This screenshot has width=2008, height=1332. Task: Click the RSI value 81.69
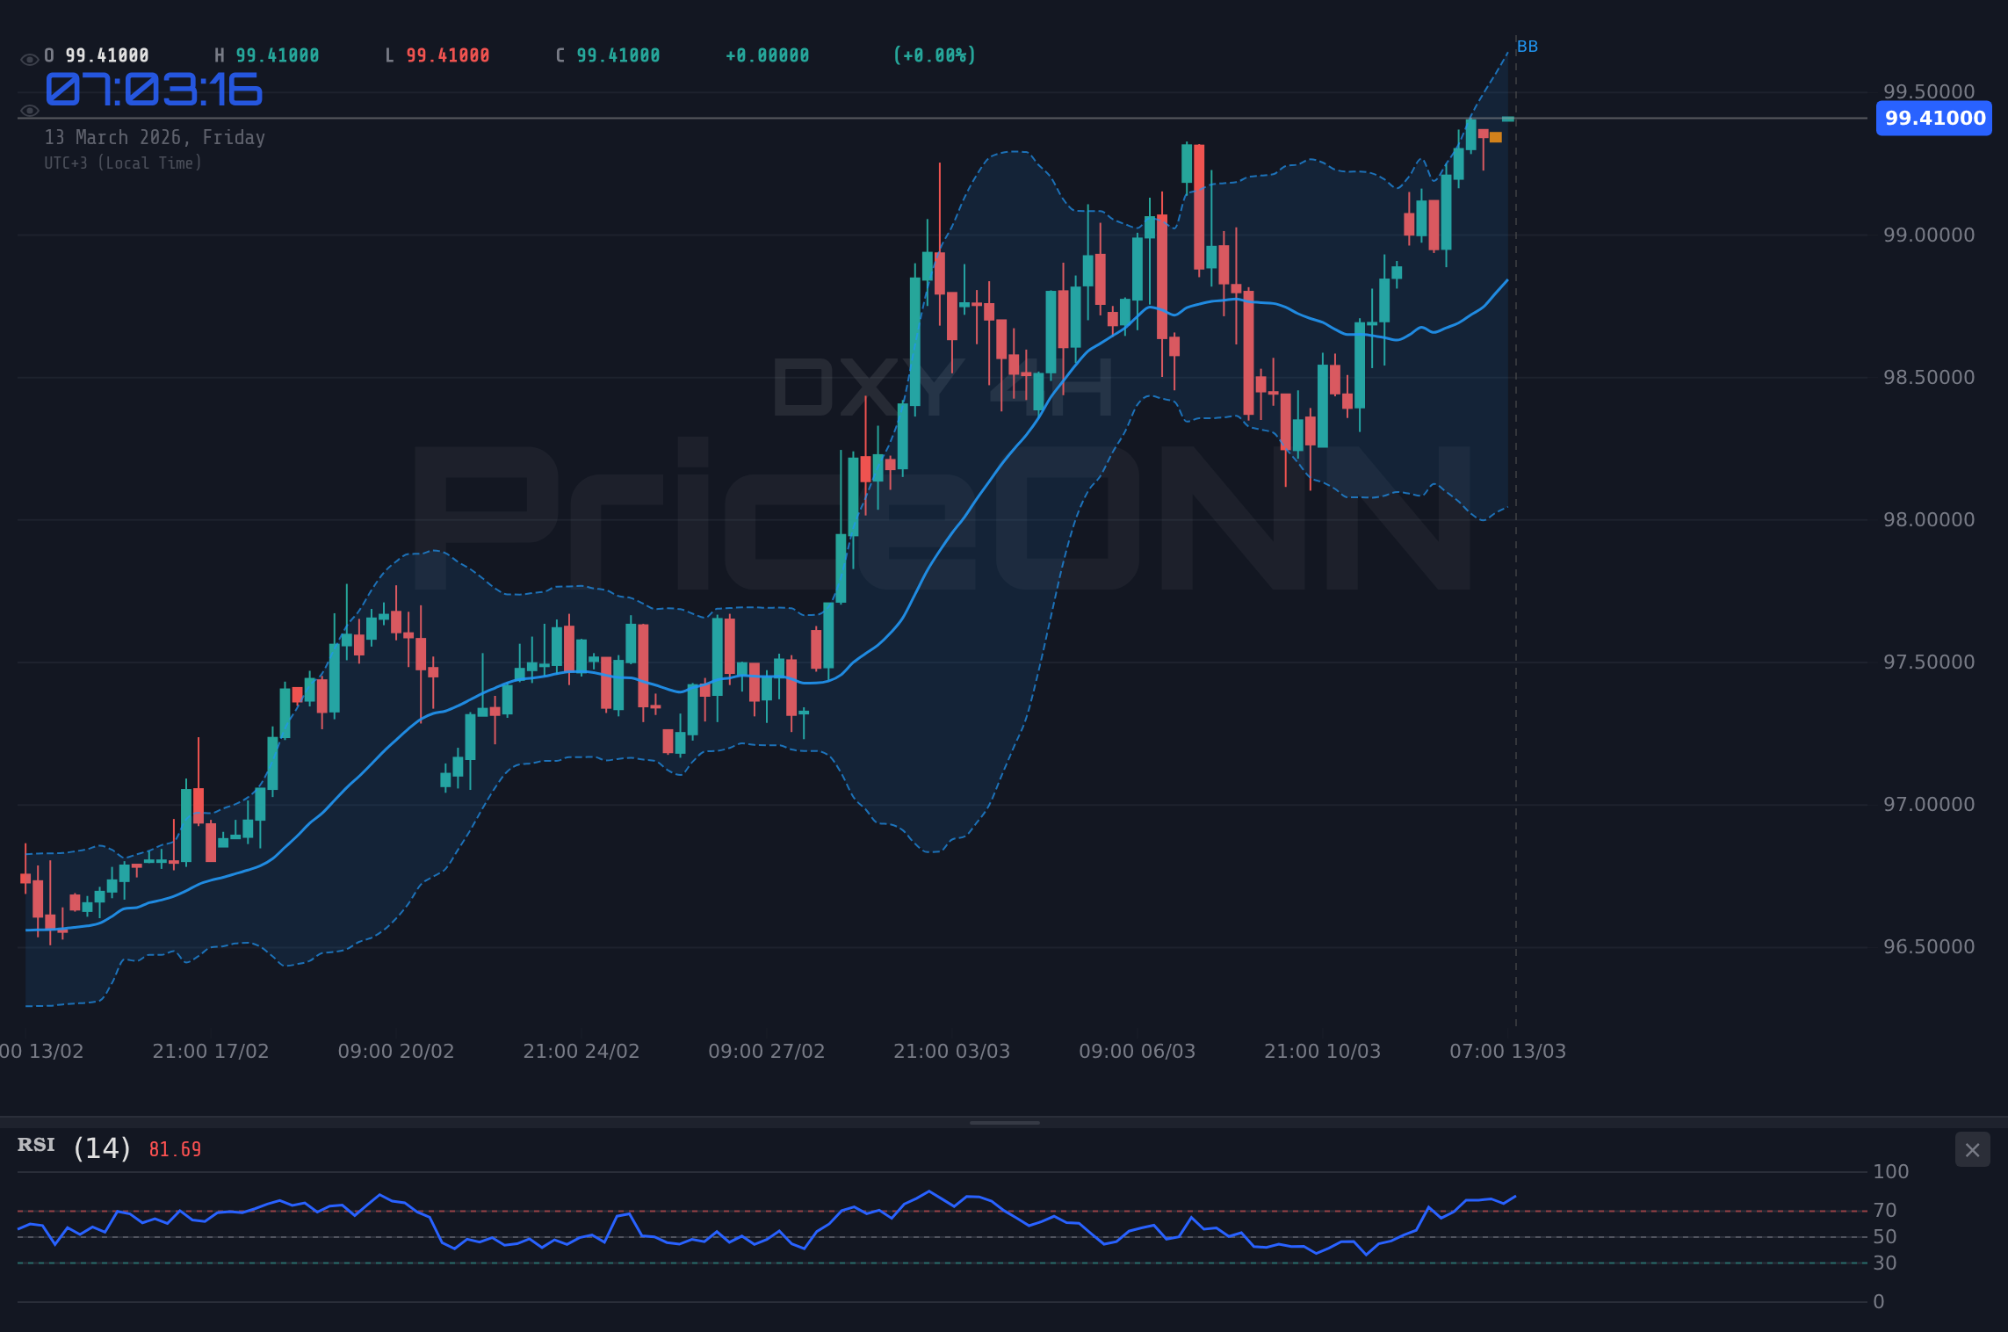click(175, 1149)
